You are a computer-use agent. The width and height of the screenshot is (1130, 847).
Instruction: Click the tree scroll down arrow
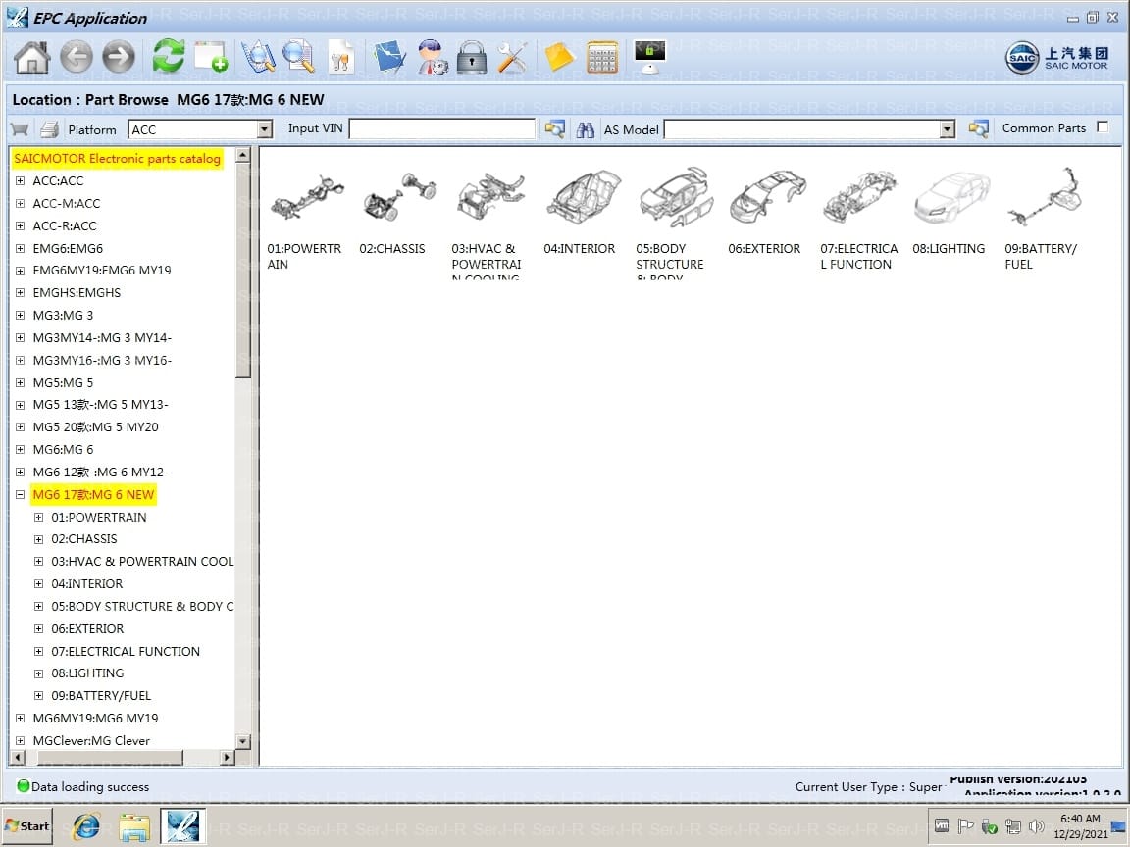point(243,741)
